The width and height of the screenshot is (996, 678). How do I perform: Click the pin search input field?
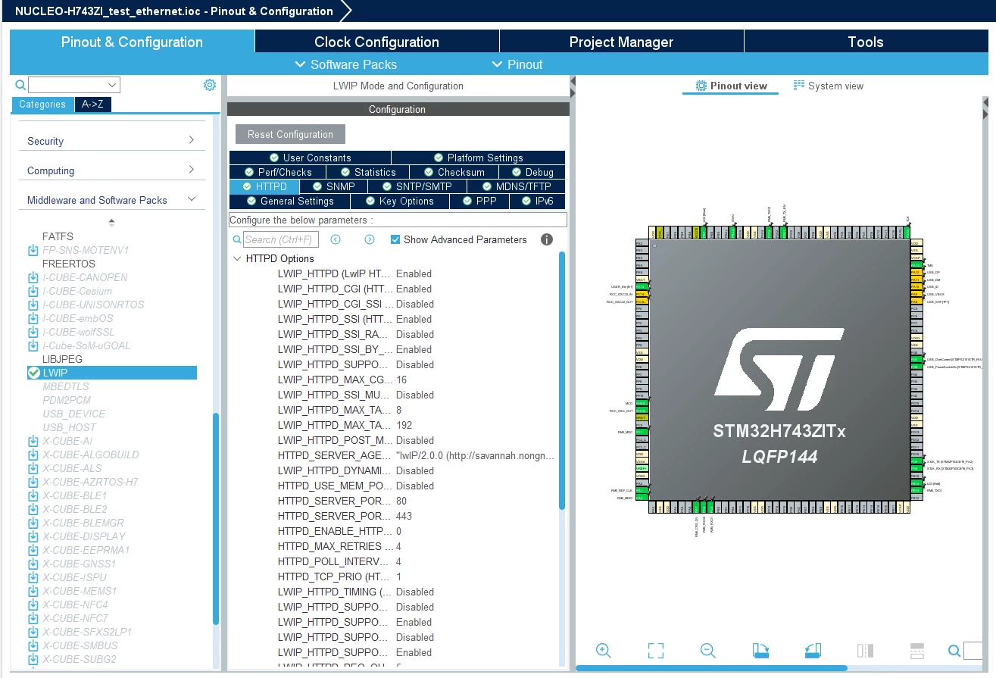(973, 651)
